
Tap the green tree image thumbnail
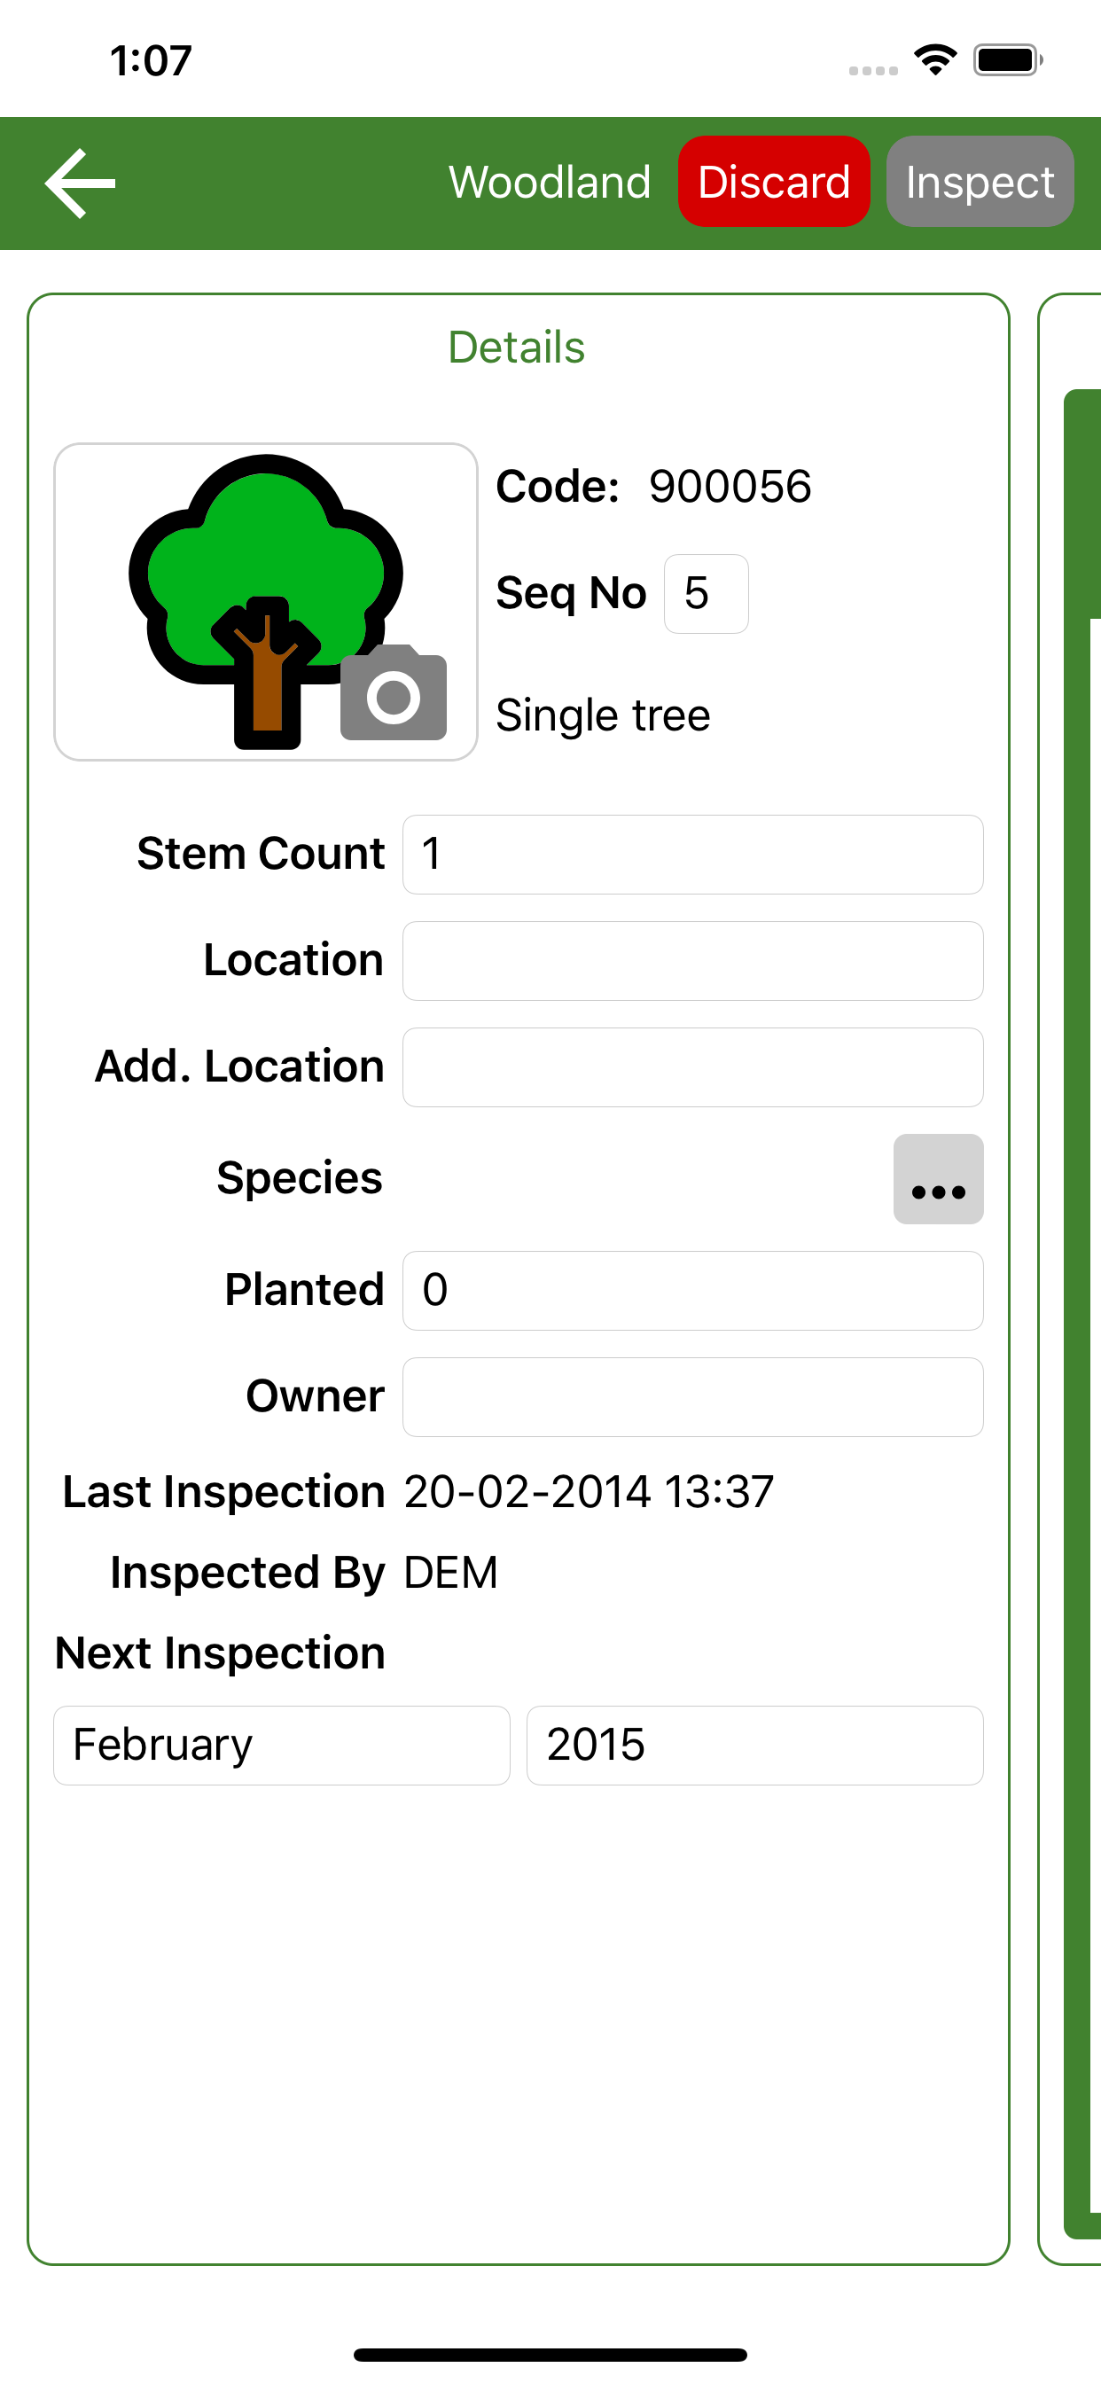[x=266, y=601]
